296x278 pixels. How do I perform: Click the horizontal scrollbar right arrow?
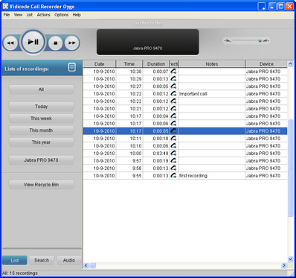pos(284,265)
